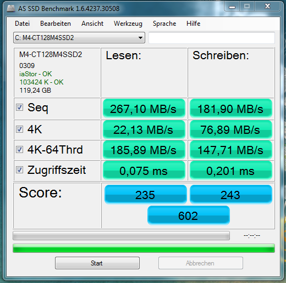
Task: Open the Sprache menu
Action: point(164,24)
